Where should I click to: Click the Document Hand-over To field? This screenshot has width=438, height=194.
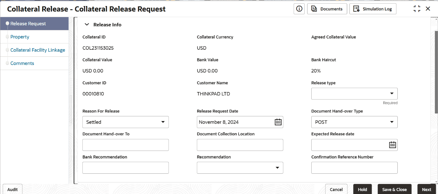(x=125, y=145)
